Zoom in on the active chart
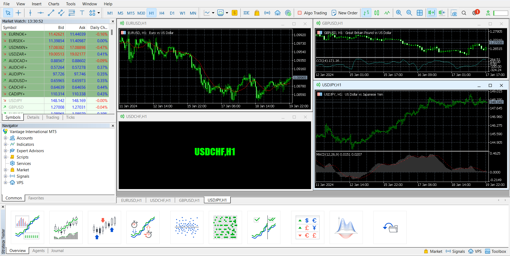 [399, 13]
